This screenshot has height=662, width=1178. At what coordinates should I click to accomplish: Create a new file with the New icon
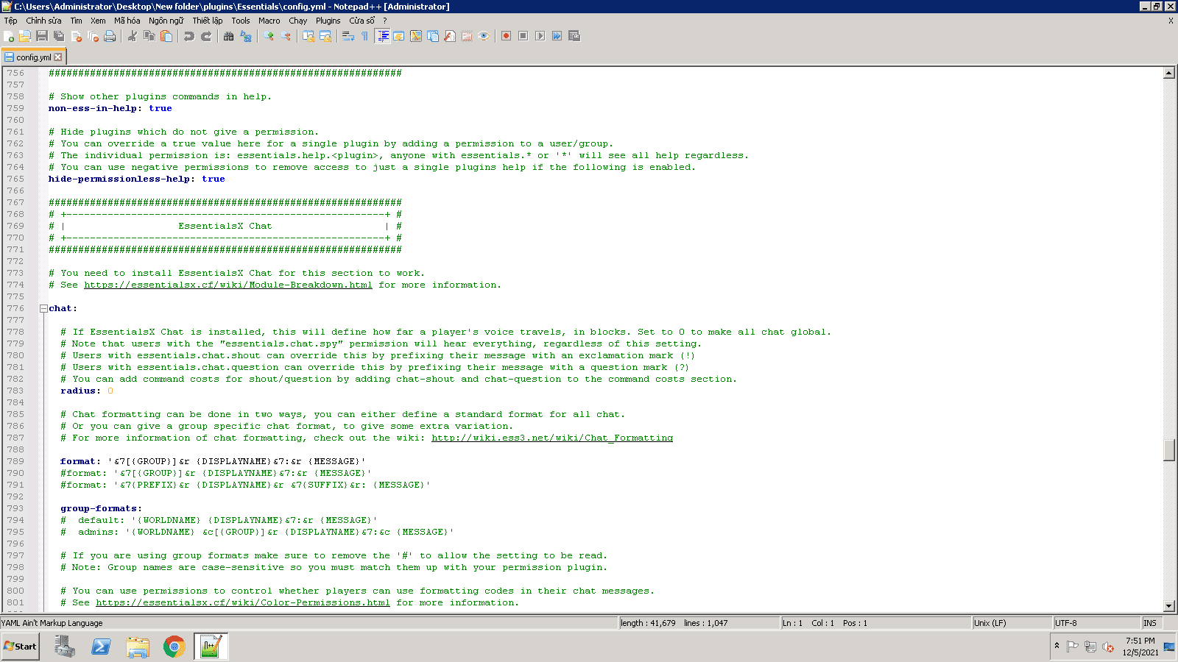(x=9, y=36)
